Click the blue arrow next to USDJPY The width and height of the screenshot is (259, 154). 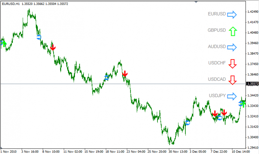pos(232,96)
